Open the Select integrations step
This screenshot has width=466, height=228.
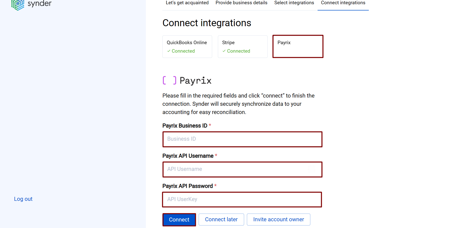click(294, 3)
